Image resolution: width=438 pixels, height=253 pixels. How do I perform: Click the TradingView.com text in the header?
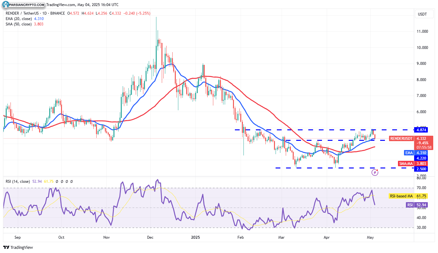[x=60, y=5]
